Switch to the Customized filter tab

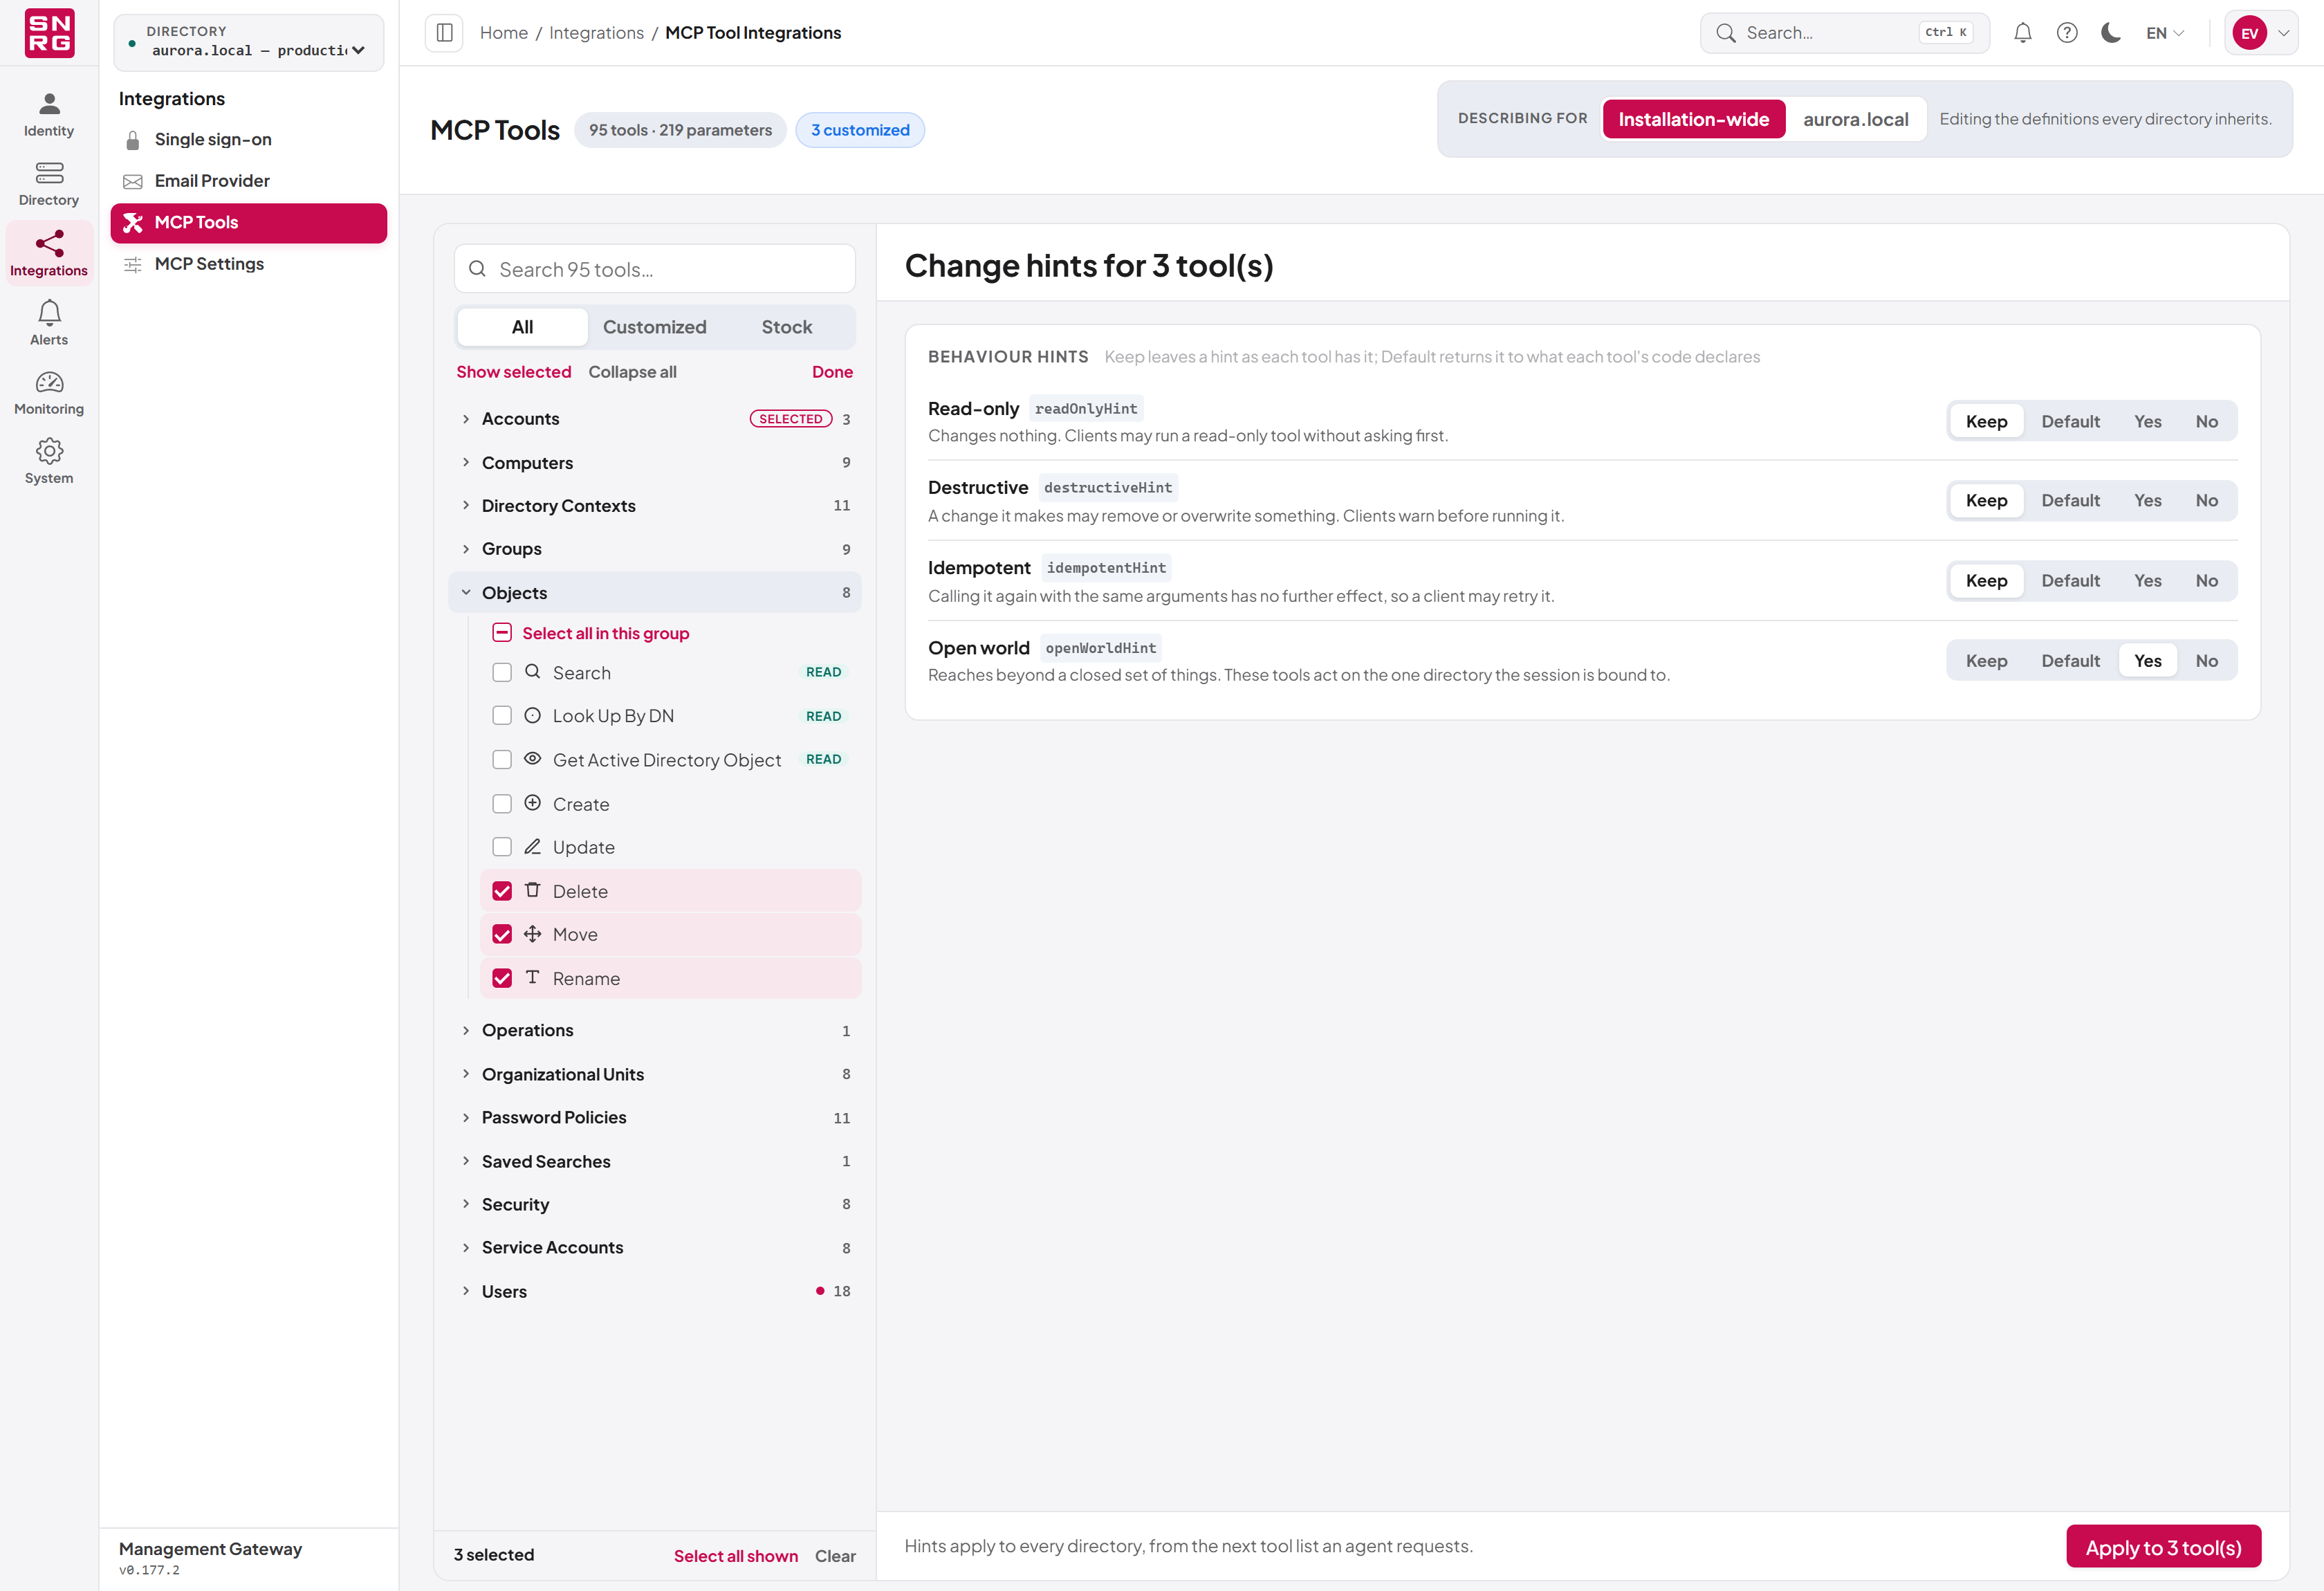pyautogui.click(x=654, y=327)
